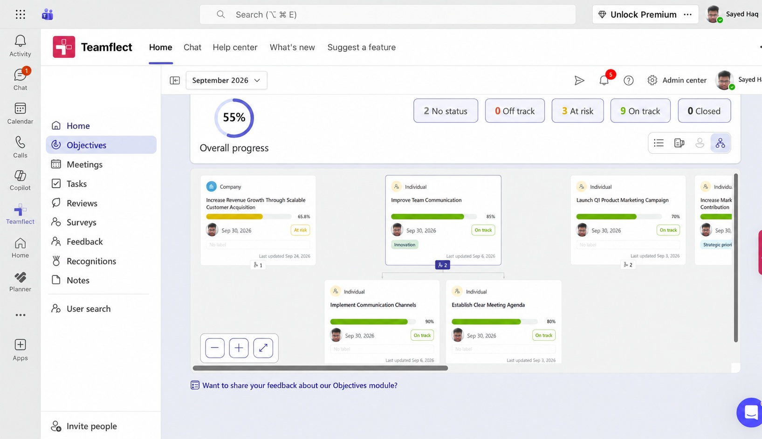The image size is (762, 439).
Task: Open the September 2026 period dropdown
Action: click(227, 80)
